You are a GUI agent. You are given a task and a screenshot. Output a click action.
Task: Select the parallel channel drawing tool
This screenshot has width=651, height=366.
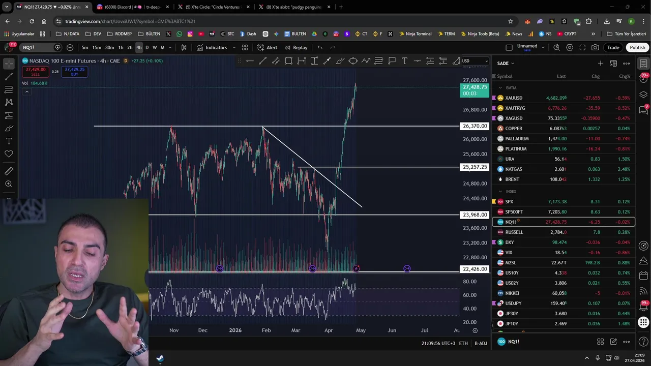pos(276,61)
